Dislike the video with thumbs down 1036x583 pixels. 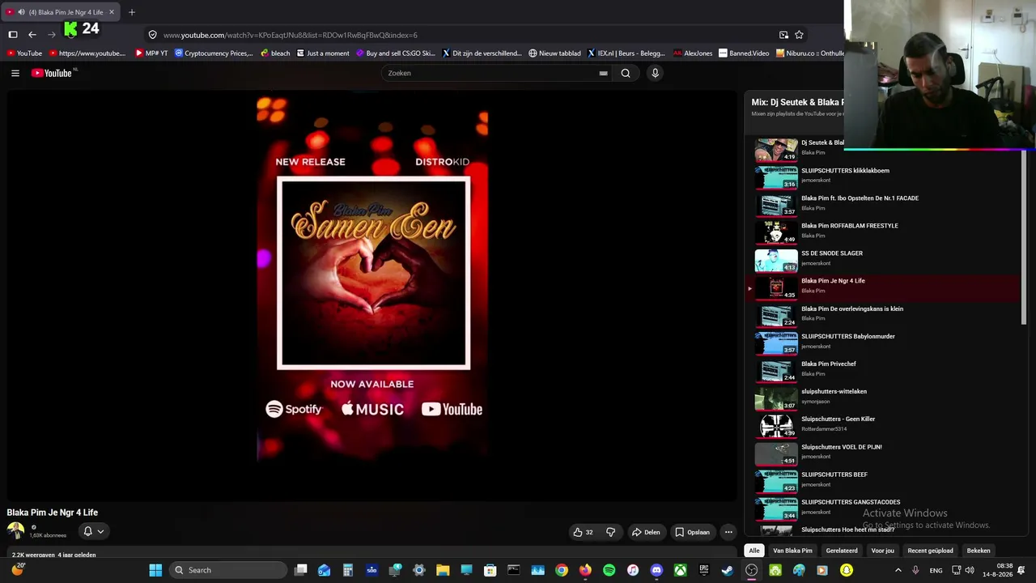(x=611, y=532)
